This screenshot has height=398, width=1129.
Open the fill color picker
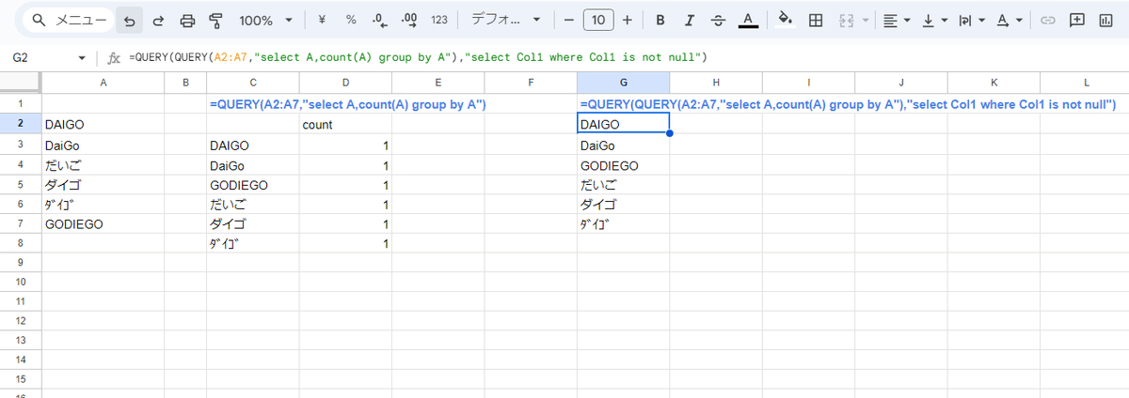786,20
